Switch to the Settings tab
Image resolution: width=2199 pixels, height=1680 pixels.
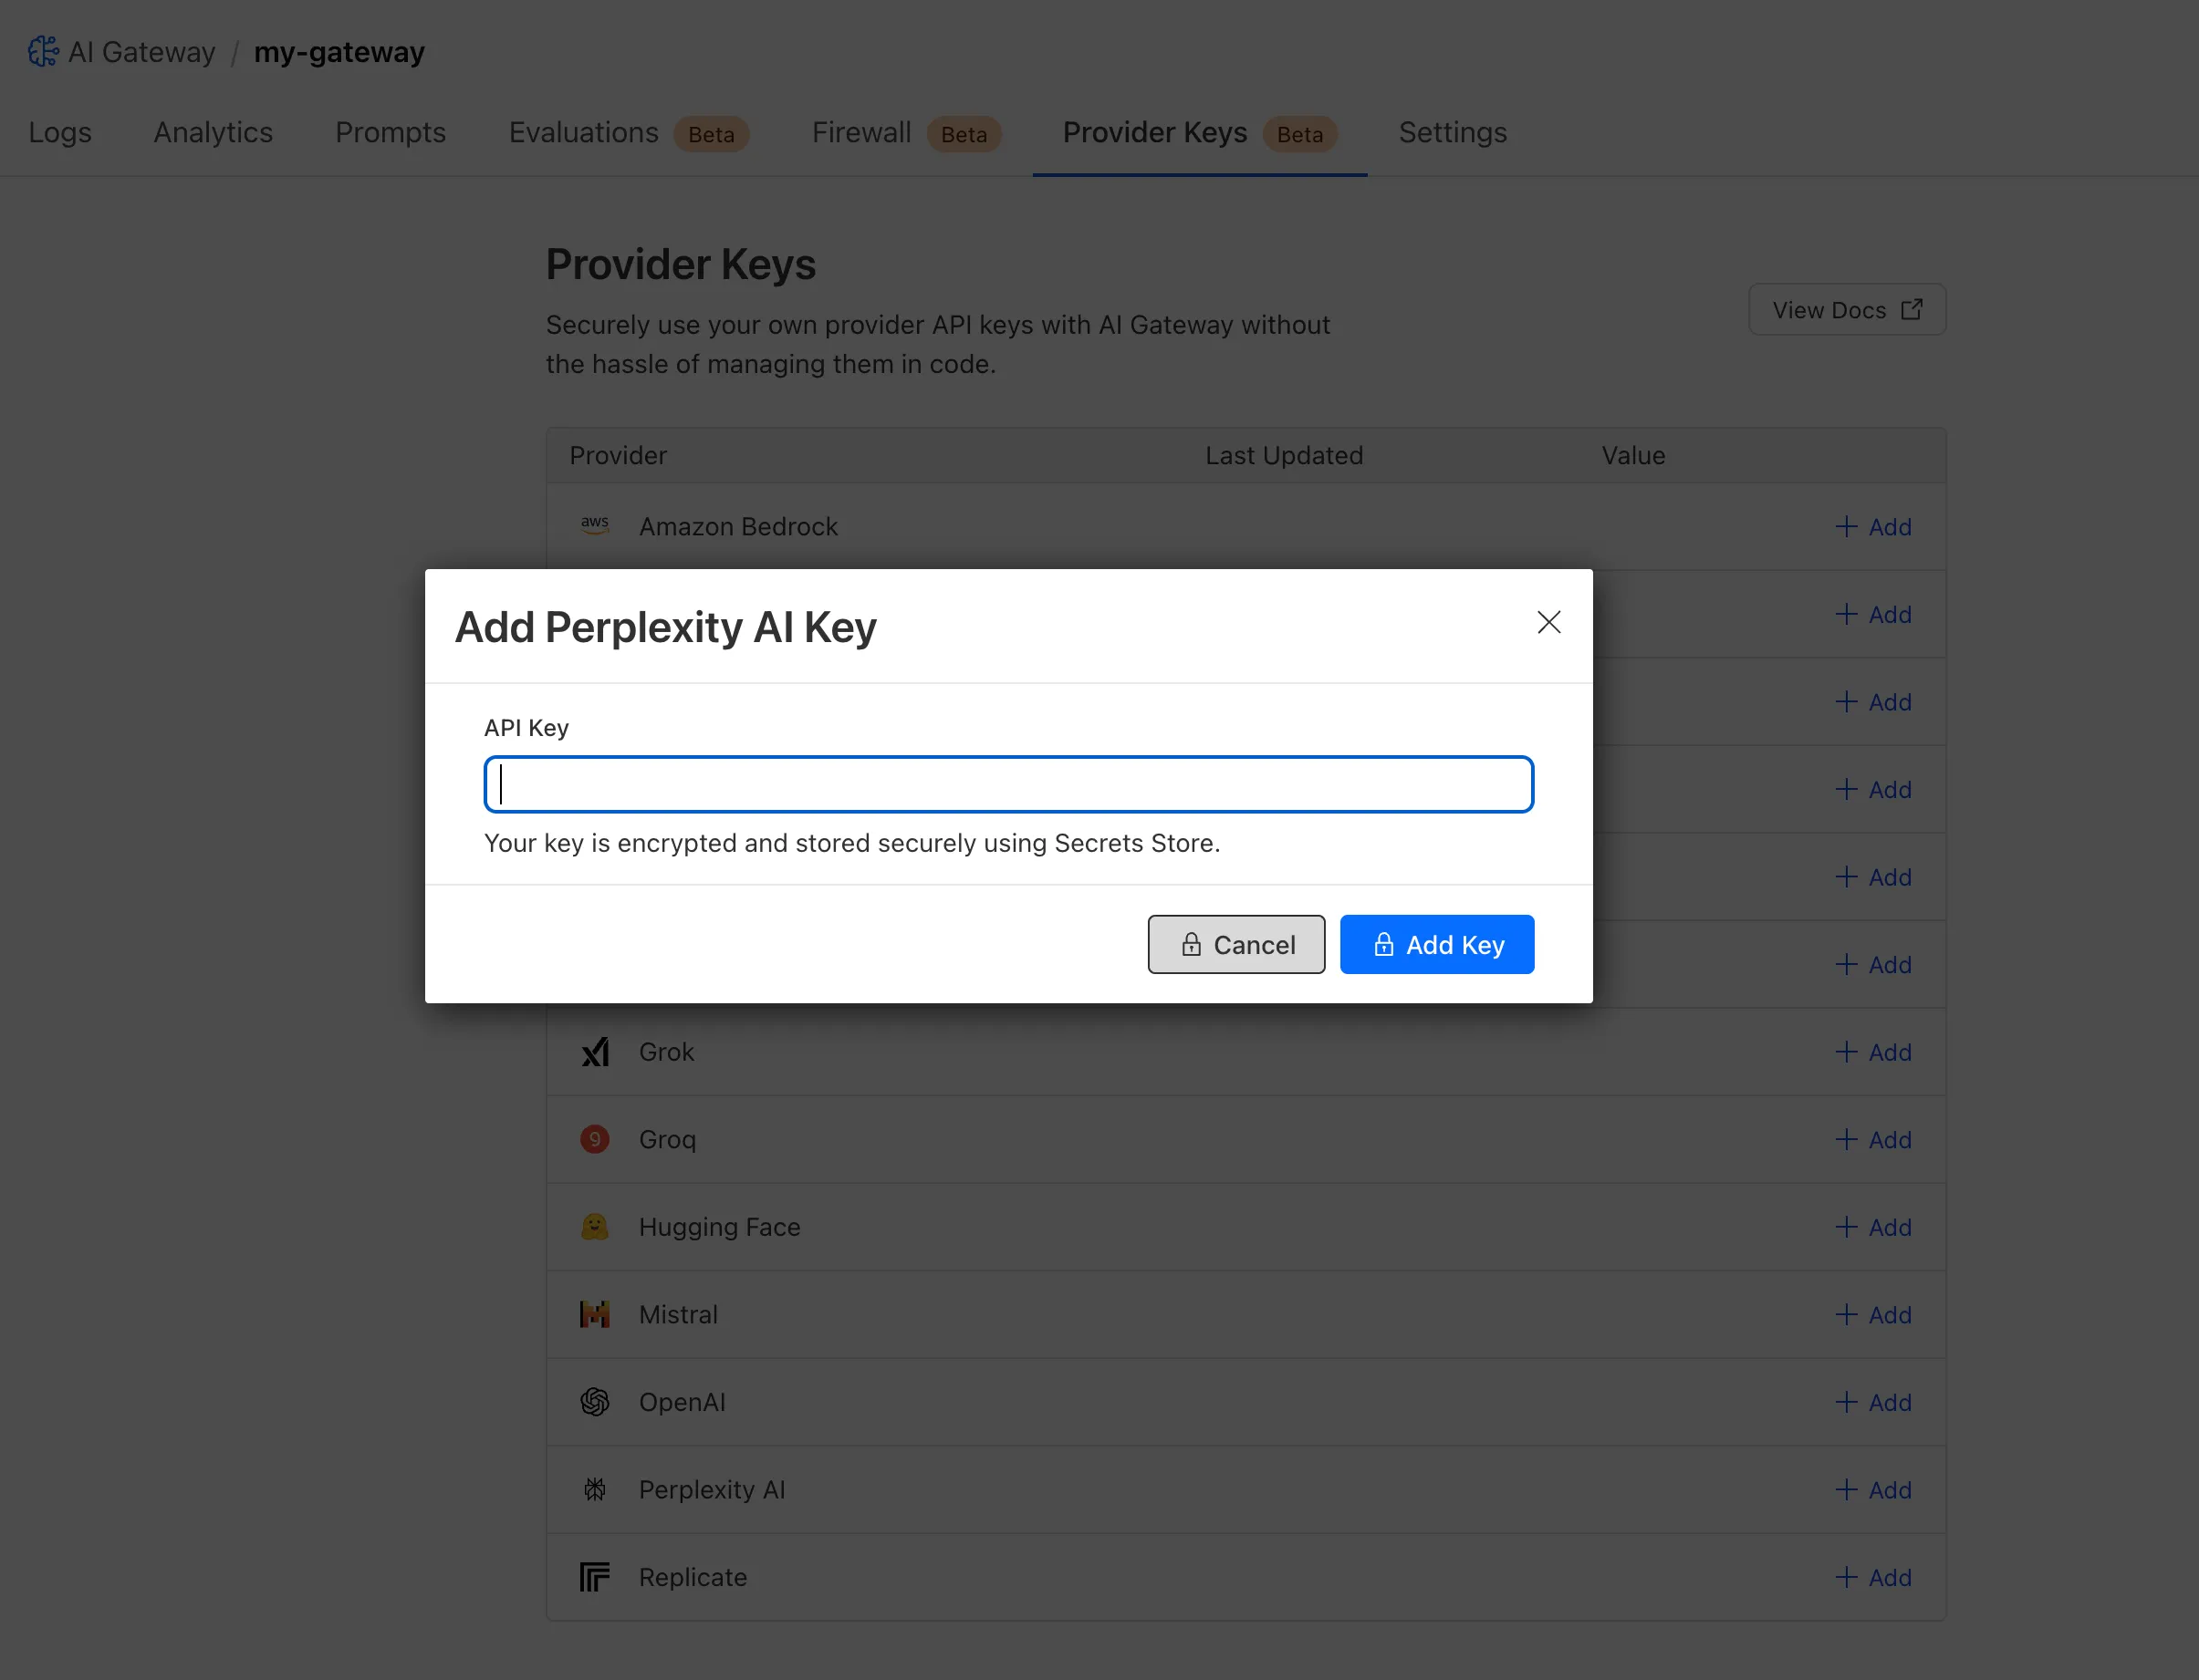pos(1452,132)
